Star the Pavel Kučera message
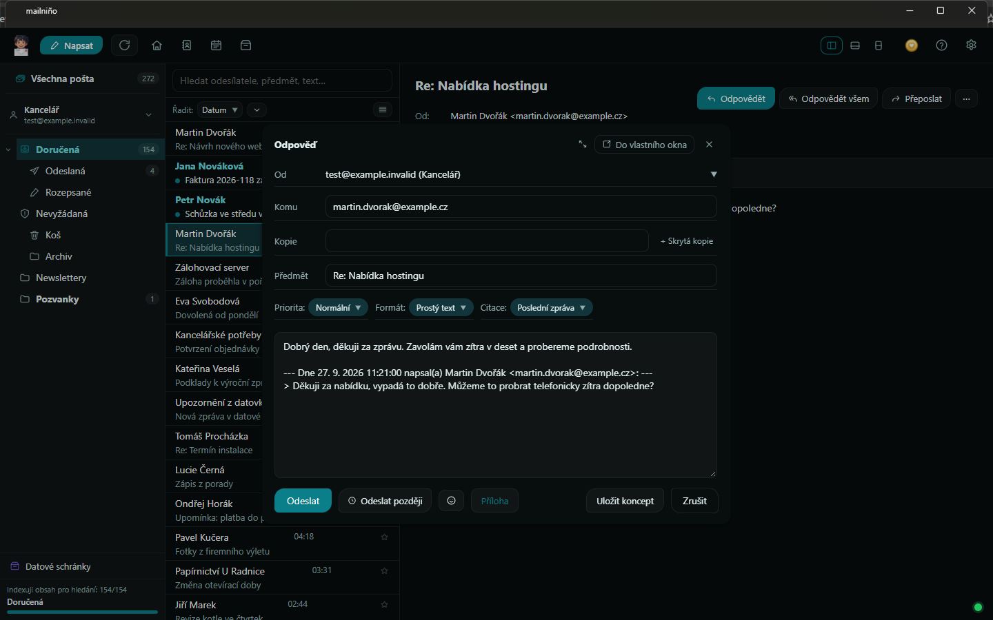993x620 pixels. tap(385, 537)
